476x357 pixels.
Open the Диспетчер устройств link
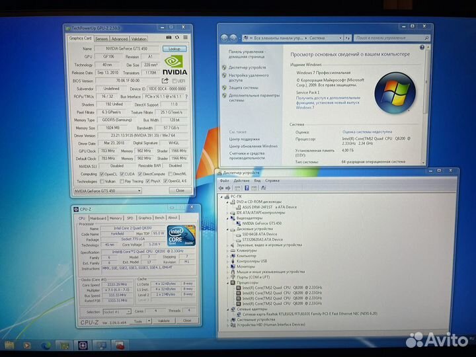pyautogui.click(x=247, y=67)
